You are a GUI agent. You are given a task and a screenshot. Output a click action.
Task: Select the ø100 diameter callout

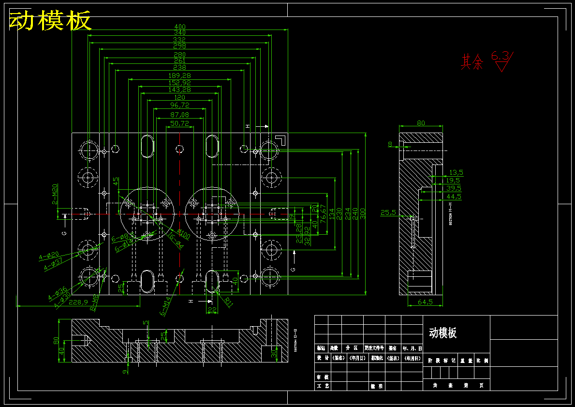pos(183,234)
